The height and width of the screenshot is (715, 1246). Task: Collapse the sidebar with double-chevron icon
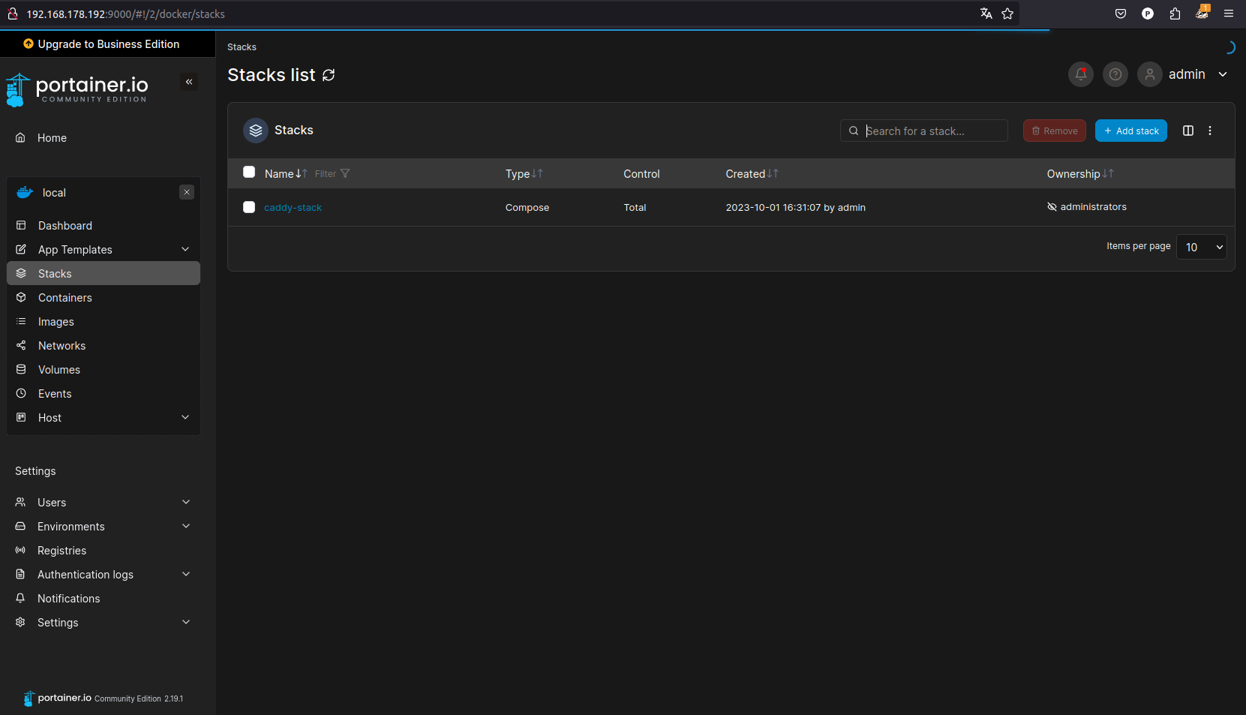tap(189, 82)
